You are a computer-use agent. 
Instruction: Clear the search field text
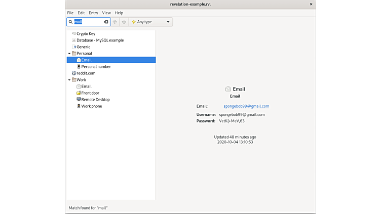click(x=106, y=22)
